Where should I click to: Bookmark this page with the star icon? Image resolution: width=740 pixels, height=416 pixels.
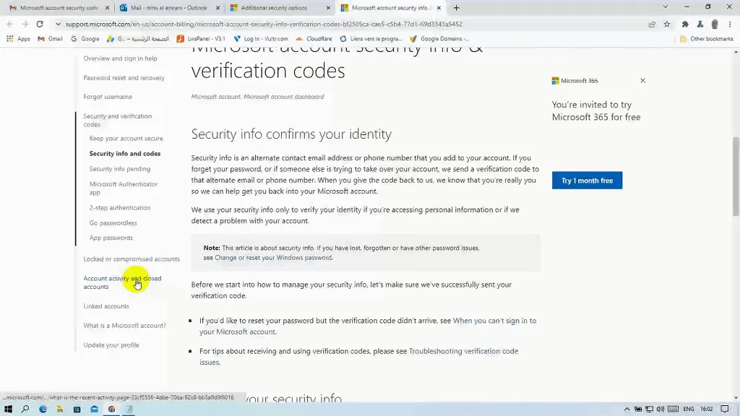(667, 24)
